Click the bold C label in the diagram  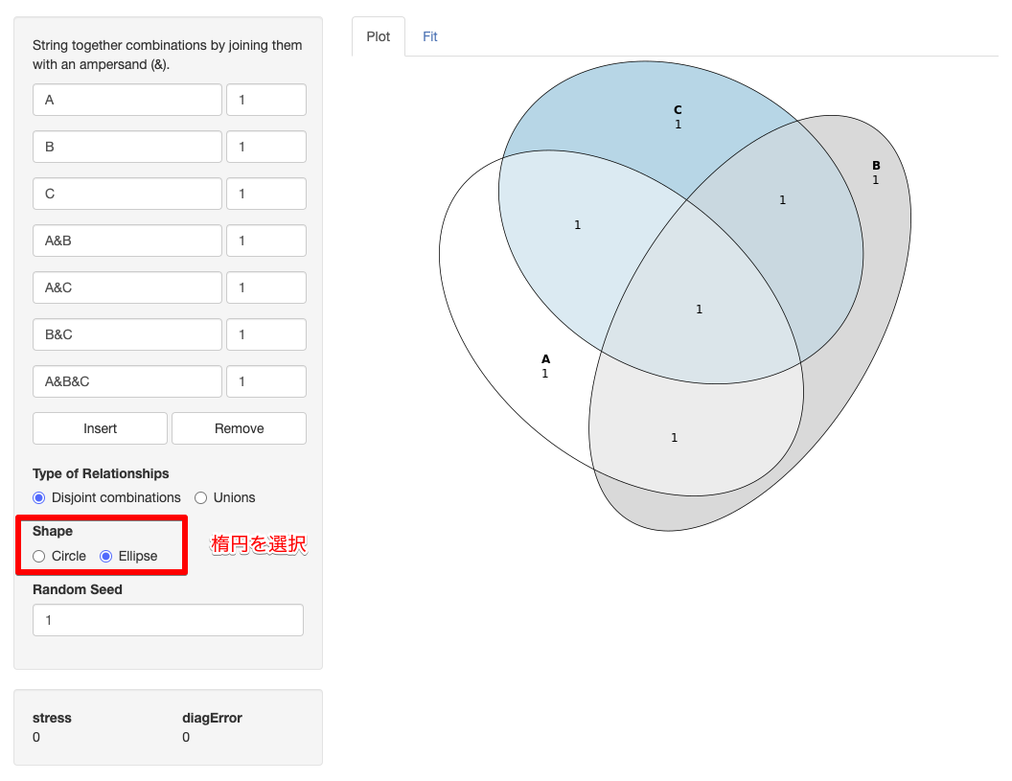click(678, 110)
